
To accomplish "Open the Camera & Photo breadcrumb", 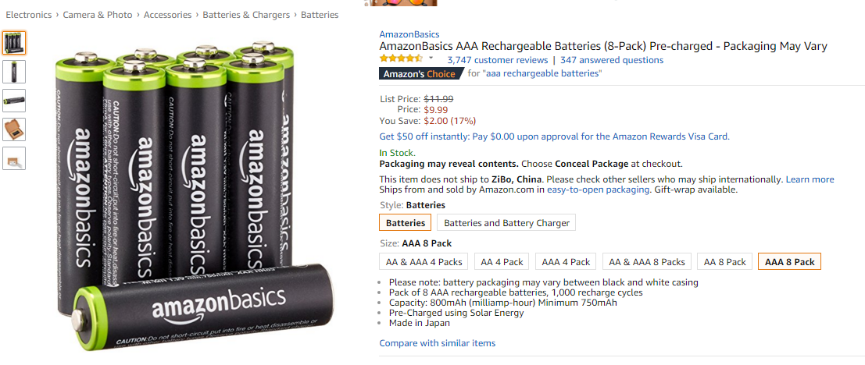I will [98, 15].
